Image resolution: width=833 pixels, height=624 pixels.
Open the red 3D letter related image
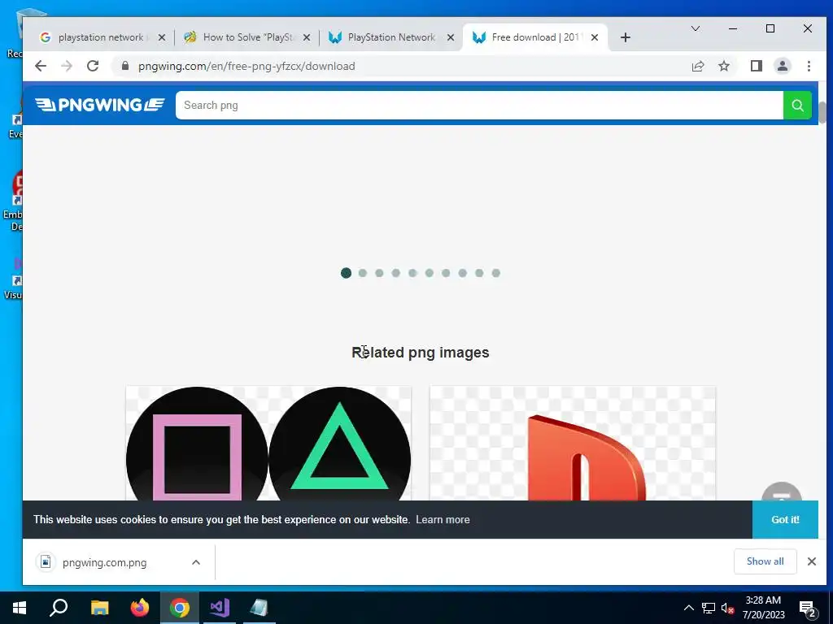[x=573, y=443]
